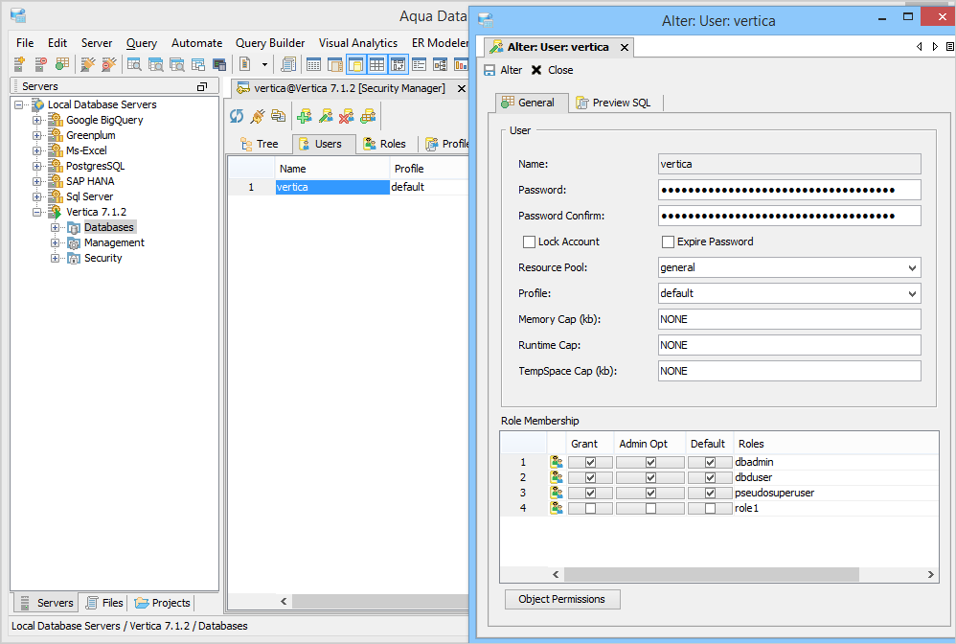Check Default checkbox for role1

[710, 508]
